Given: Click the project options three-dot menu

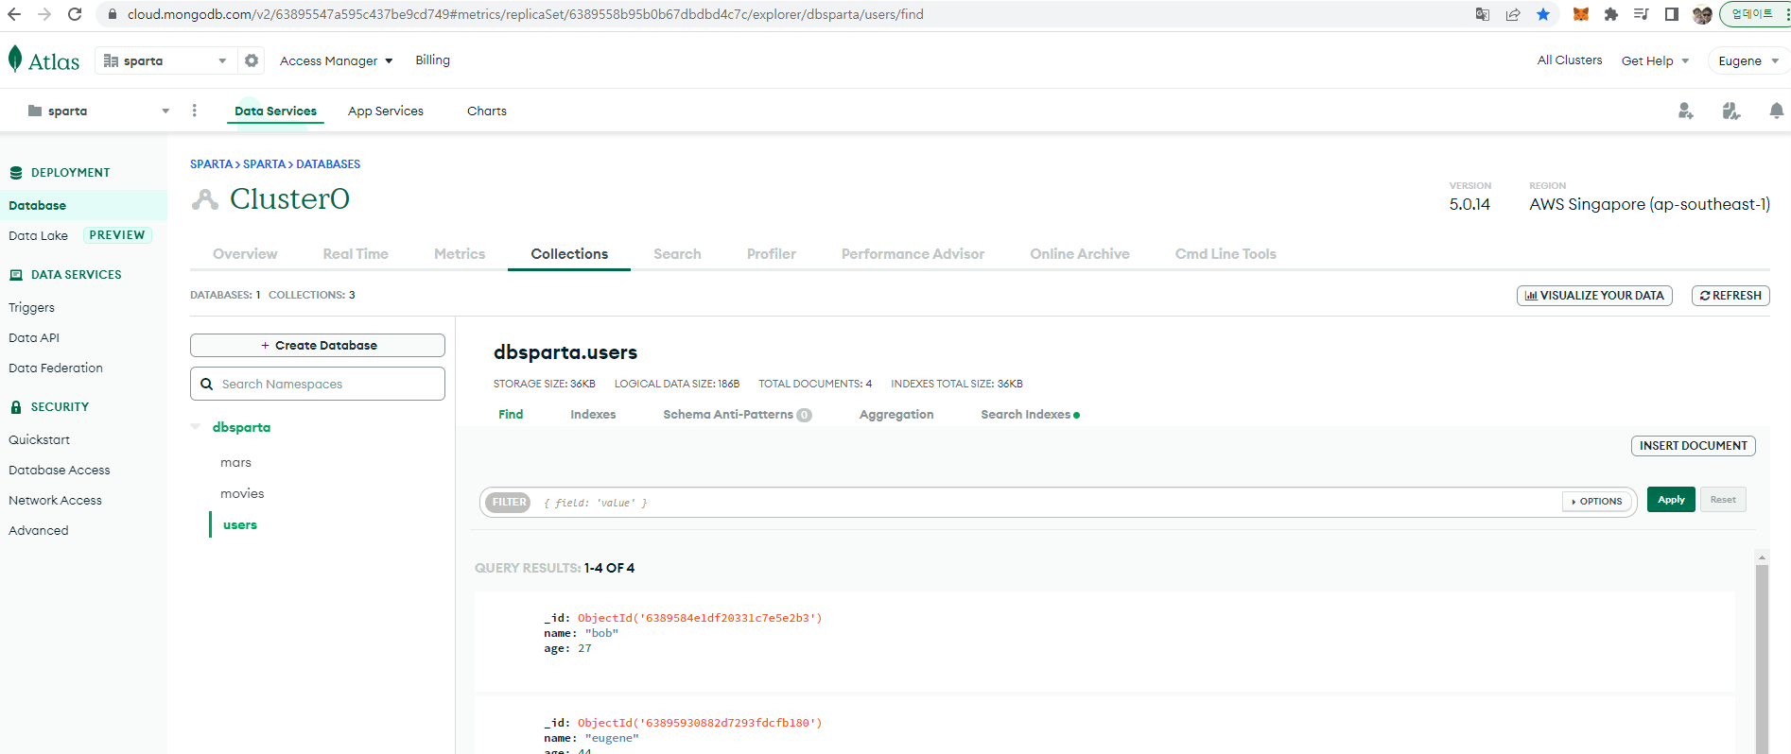Looking at the screenshot, I should click(195, 111).
